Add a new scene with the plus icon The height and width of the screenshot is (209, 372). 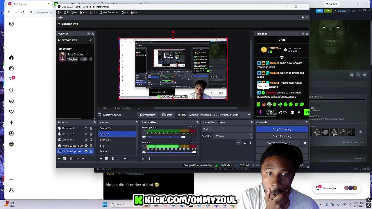point(101,158)
